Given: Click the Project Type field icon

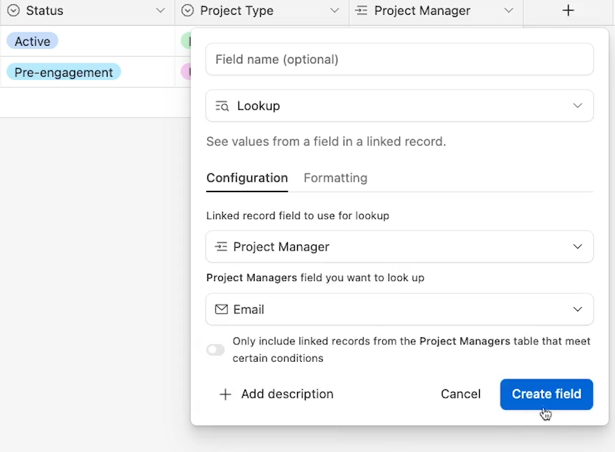Looking at the screenshot, I should point(187,11).
